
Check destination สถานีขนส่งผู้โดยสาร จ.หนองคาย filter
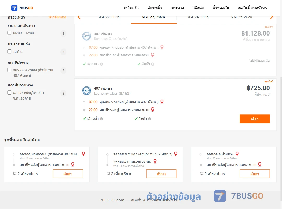10,92
